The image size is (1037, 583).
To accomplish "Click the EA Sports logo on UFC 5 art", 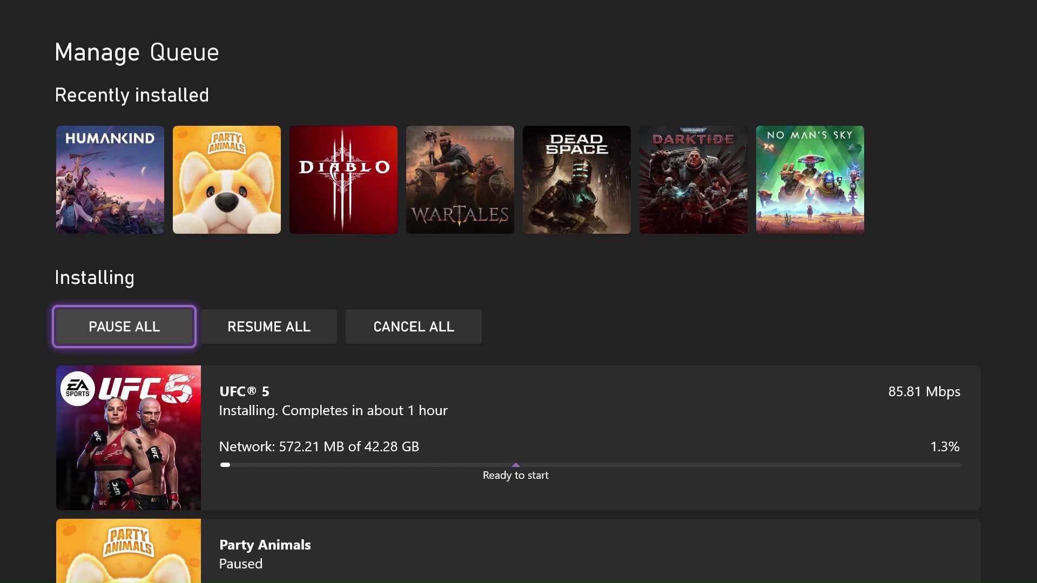I will pos(78,389).
